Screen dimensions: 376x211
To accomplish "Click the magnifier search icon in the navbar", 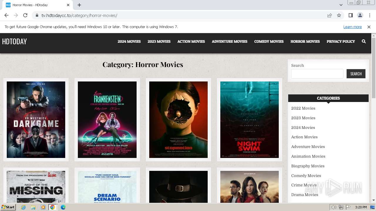I will point(364,42).
